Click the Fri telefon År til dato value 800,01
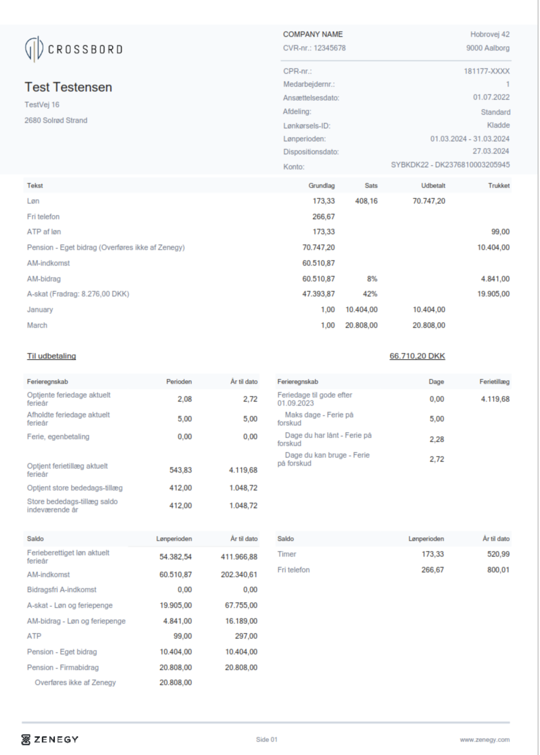 498,570
